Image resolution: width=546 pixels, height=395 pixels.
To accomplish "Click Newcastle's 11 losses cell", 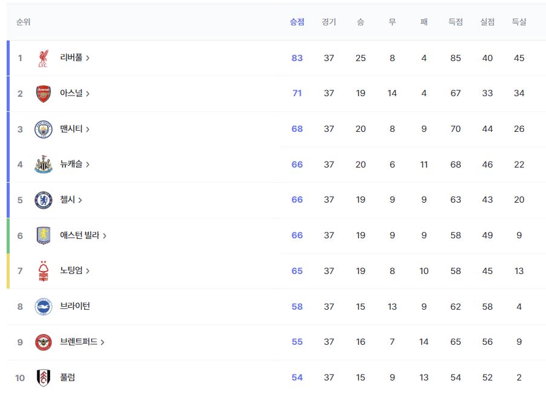I will tap(424, 164).
